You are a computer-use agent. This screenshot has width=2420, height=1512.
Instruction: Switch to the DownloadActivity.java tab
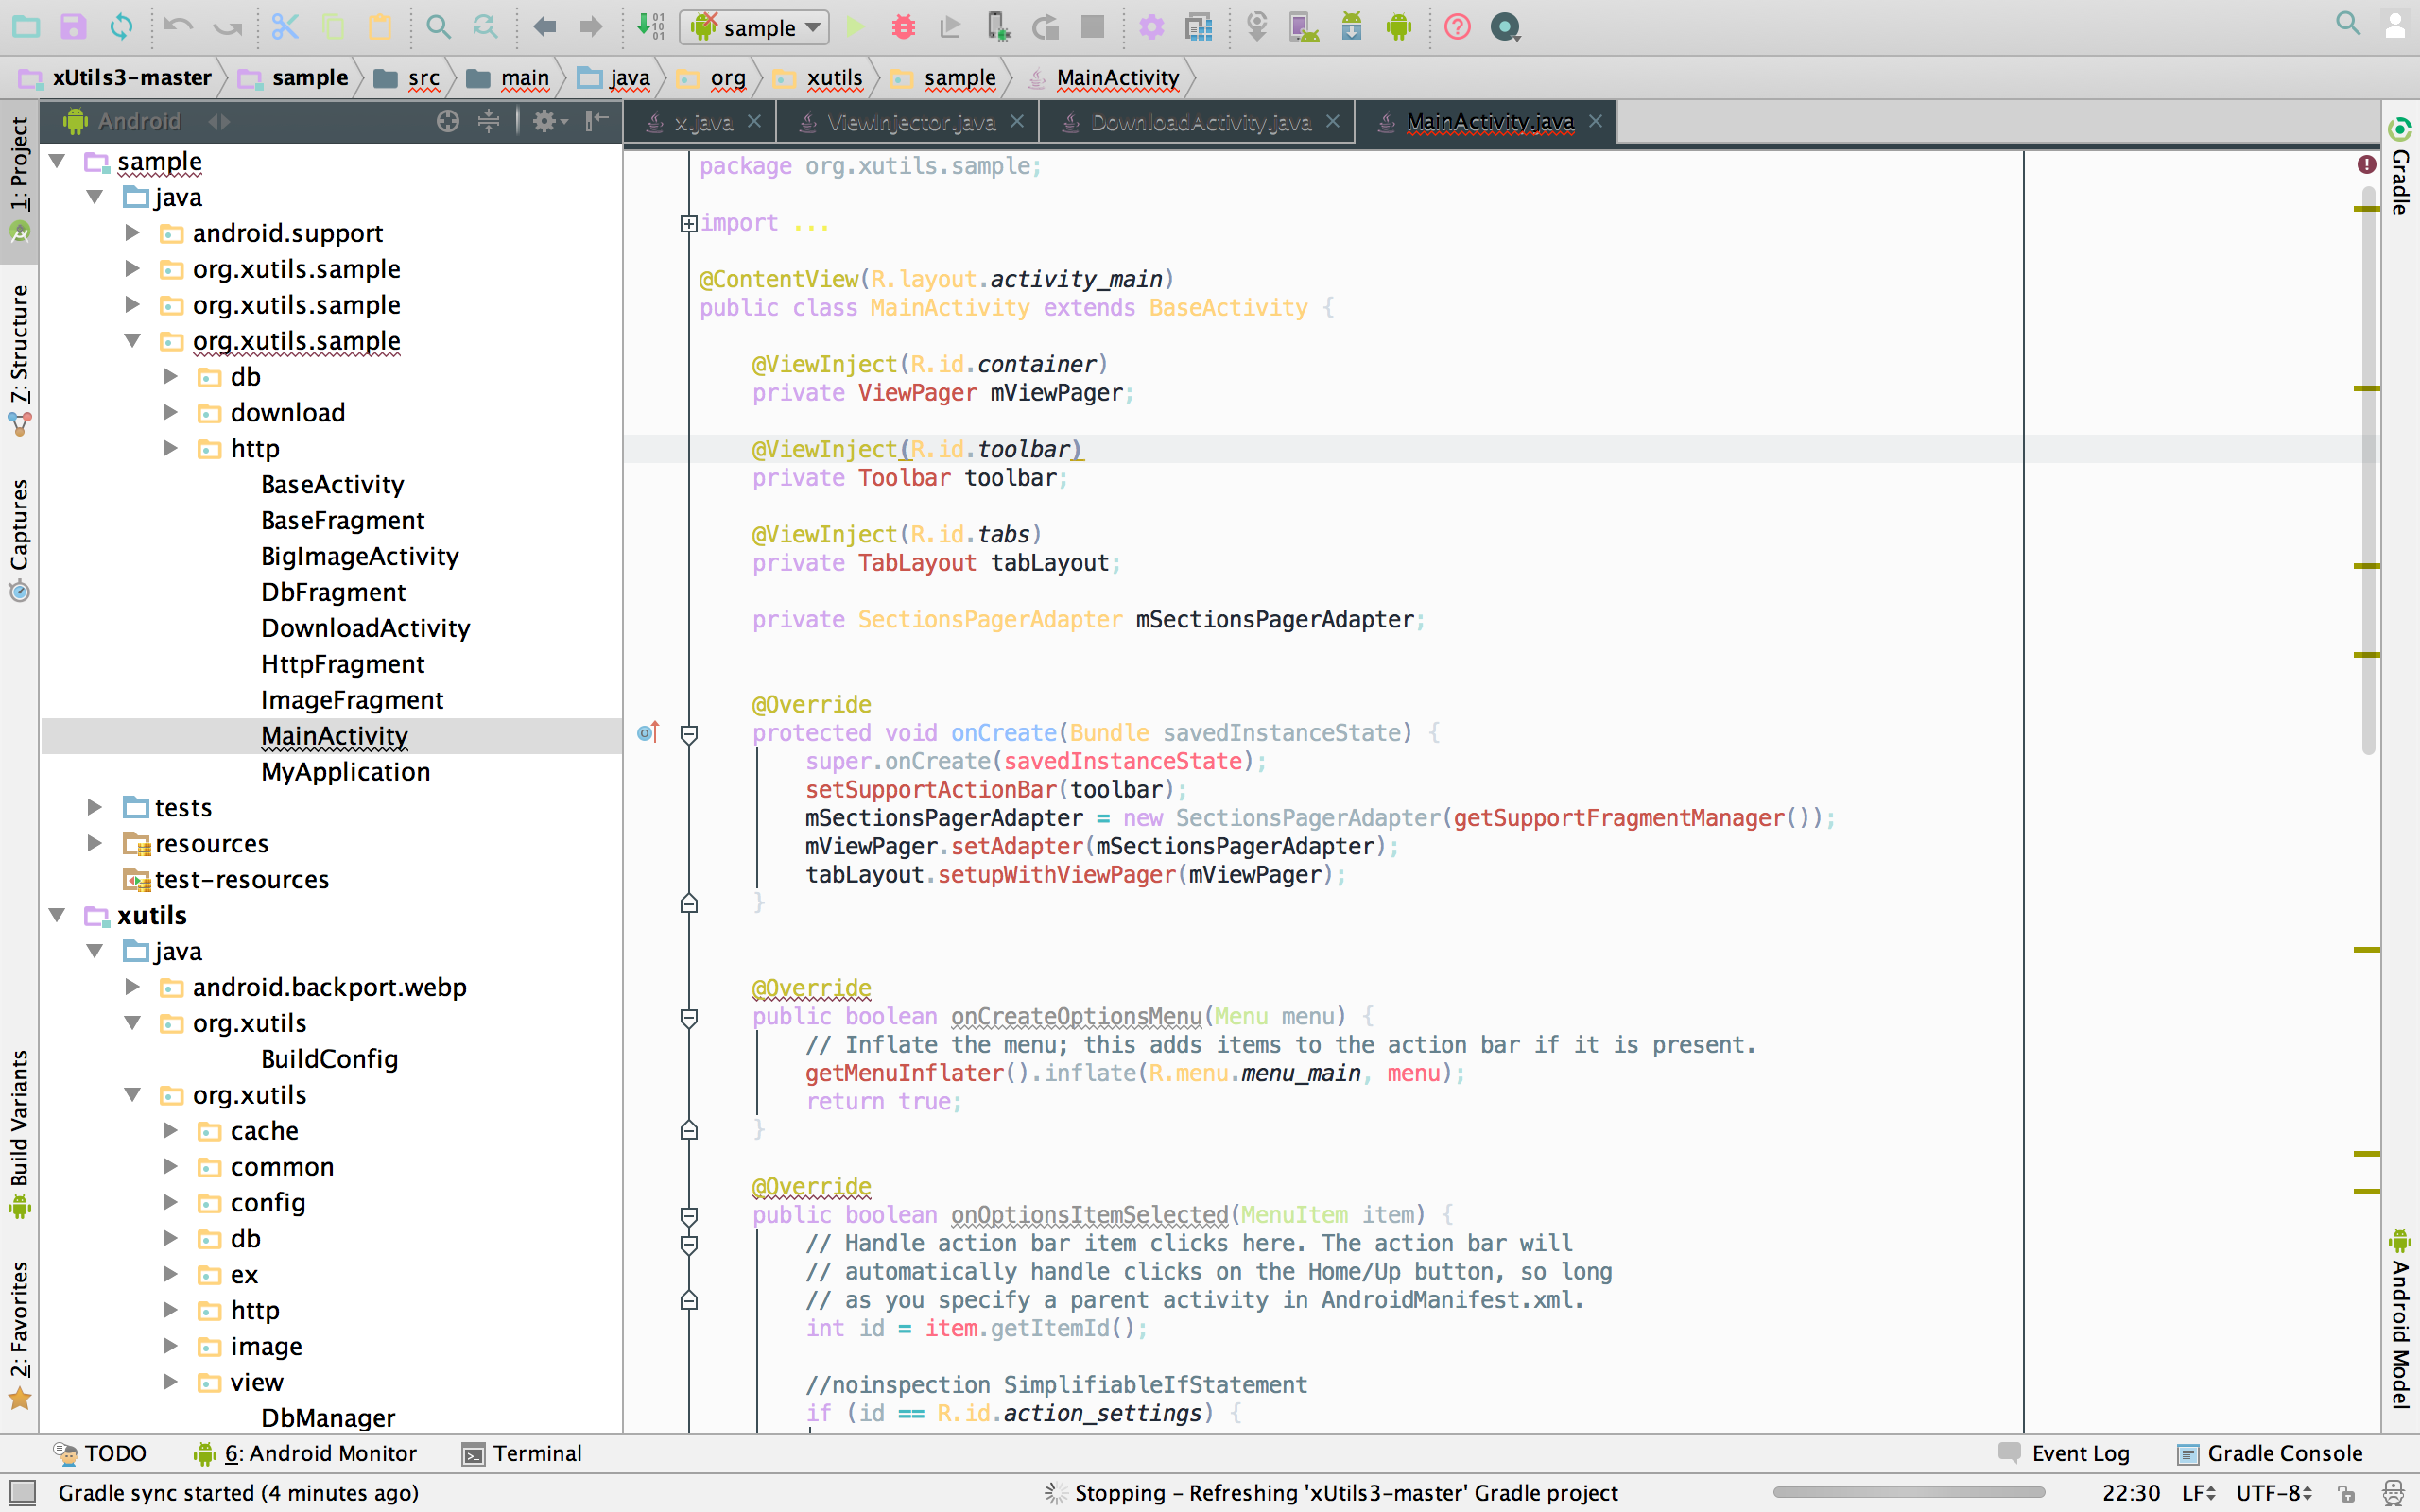[1199, 122]
